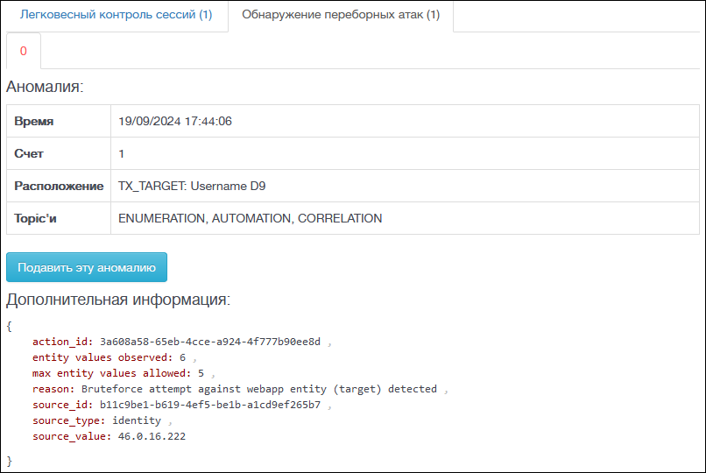Click the reason key
706x473 pixels.
pos(53,389)
